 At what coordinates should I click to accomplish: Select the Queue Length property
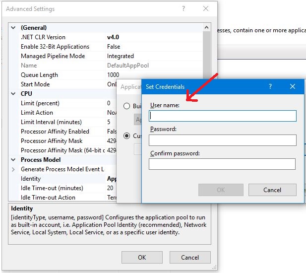coord(39,75)
